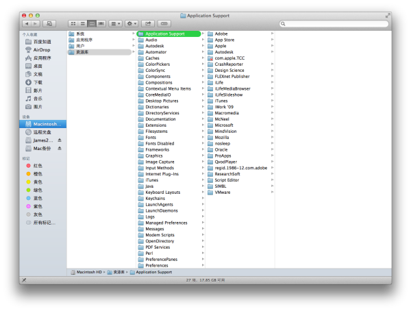Switch to icon view in toolbar

73,23
